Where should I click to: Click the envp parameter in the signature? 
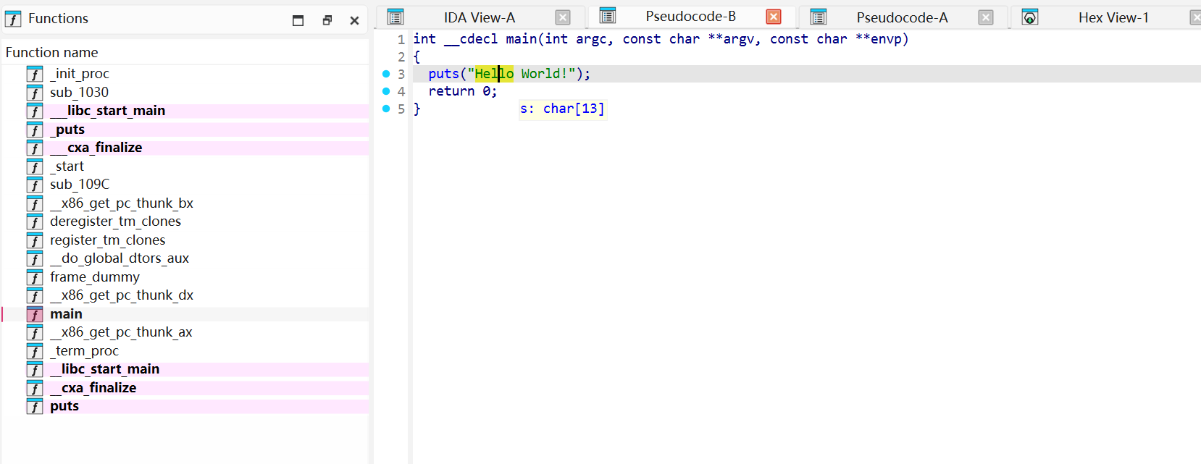(x=886, y=39)
